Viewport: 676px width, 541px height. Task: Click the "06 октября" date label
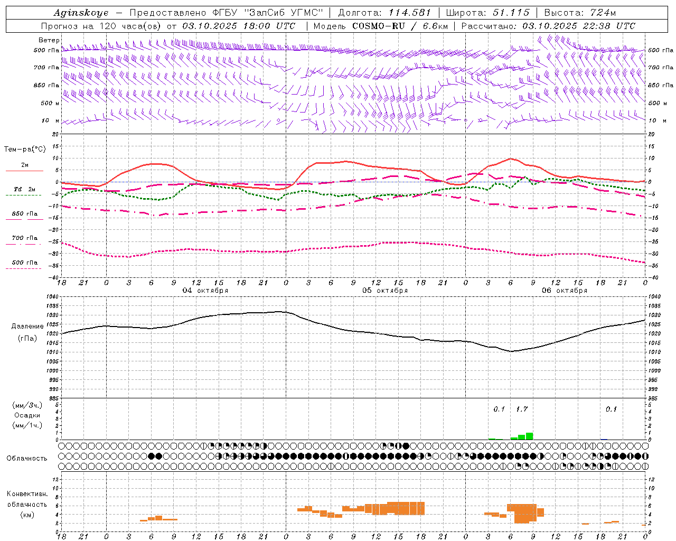565,291
